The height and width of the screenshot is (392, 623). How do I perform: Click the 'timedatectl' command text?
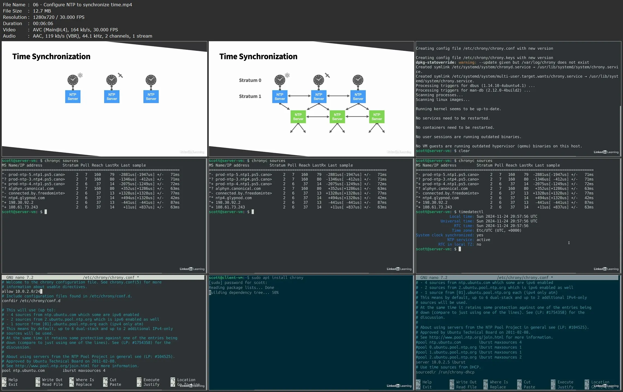click(x=471, y=212)
